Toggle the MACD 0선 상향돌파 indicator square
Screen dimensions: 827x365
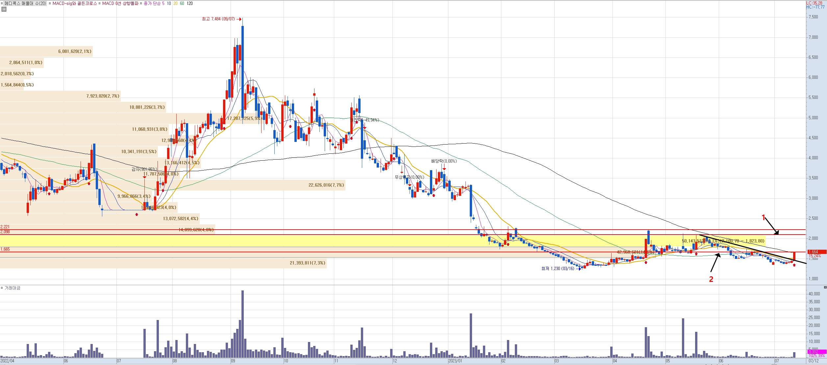click(x=100, y=4)
